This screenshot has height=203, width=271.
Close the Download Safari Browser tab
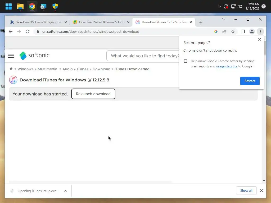coord(128,22)
